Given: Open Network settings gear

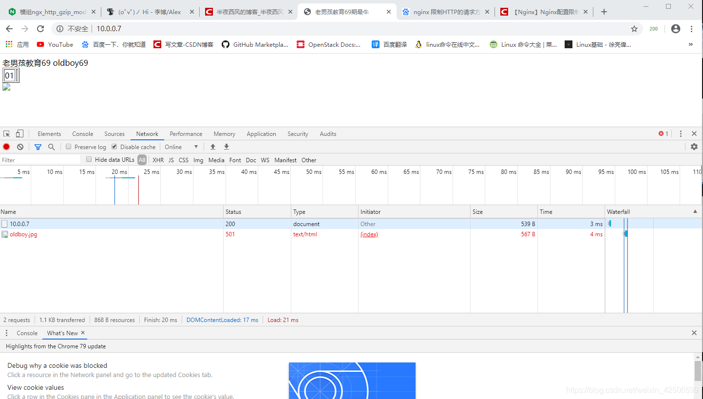Looking at the screenshot, I should tap(694, 147).
